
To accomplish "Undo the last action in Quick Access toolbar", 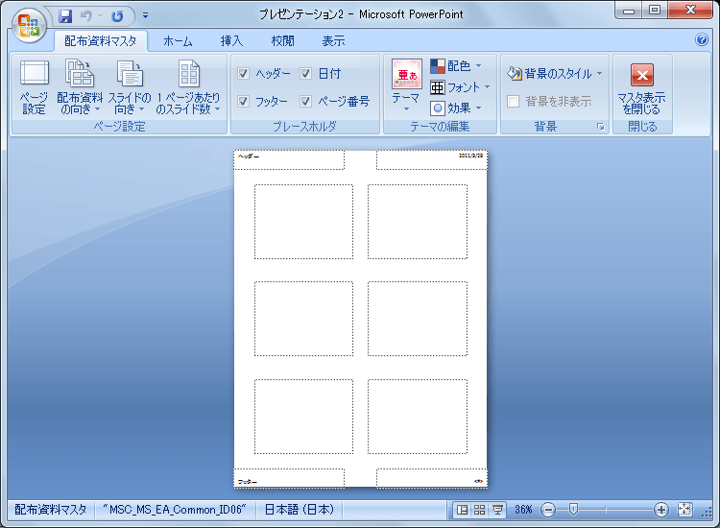I will tap(85, 16).
